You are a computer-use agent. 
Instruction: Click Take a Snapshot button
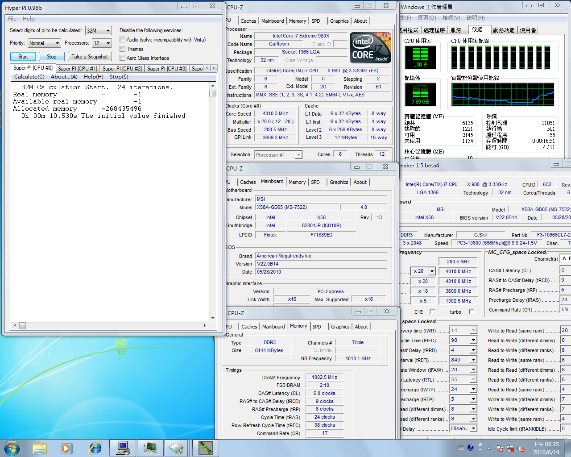(x=90, y=57)
